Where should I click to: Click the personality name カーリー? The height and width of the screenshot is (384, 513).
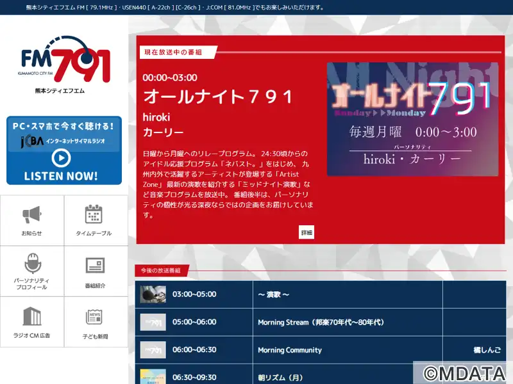point(163,132)
